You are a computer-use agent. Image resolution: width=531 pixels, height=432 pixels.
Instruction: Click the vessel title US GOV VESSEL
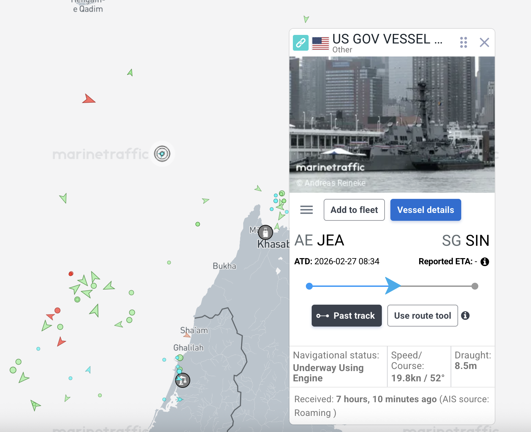387,39
